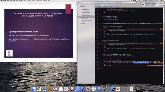Image resolution: width=165 pixels, height=92 pixels.
Task: Click the Photos icon in the Dock
Action: (x=88, y=89)
